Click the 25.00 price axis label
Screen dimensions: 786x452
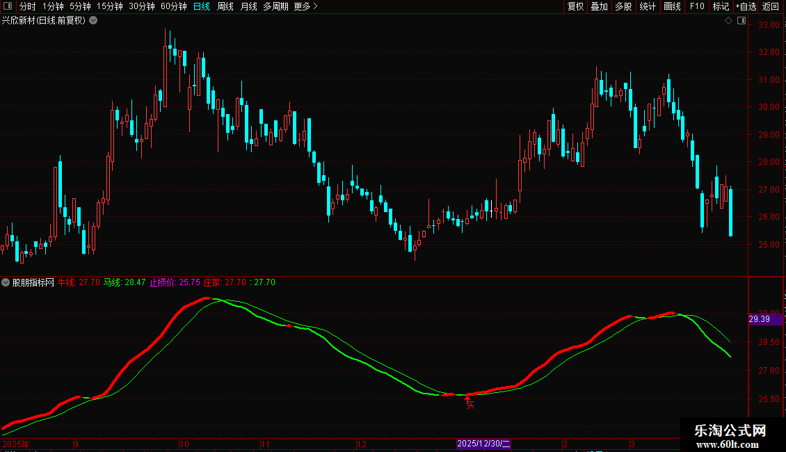[x=769, y=245]
